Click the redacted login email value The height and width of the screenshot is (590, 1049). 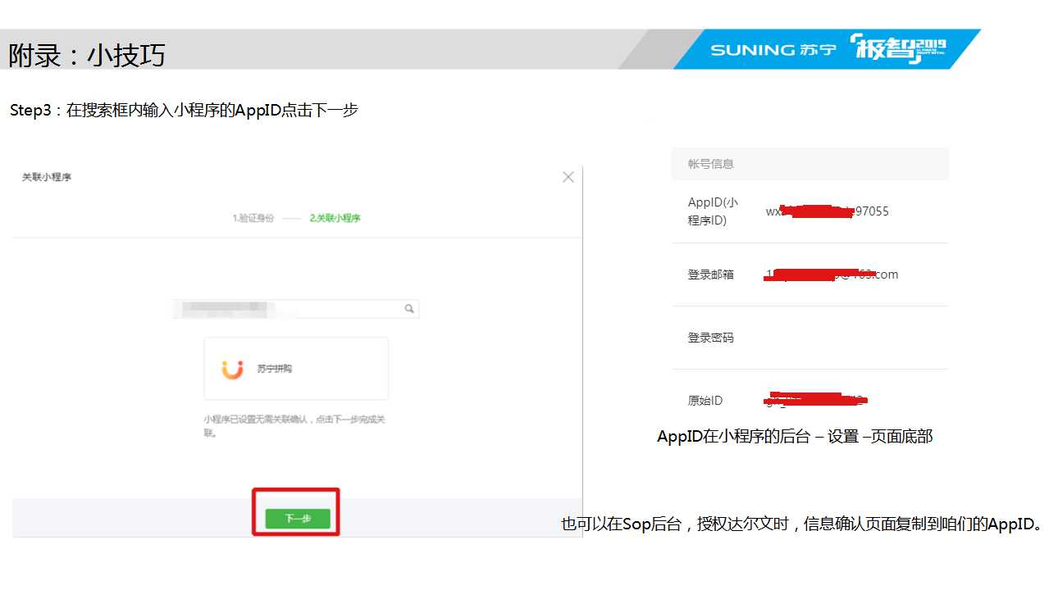coord(831,275)
